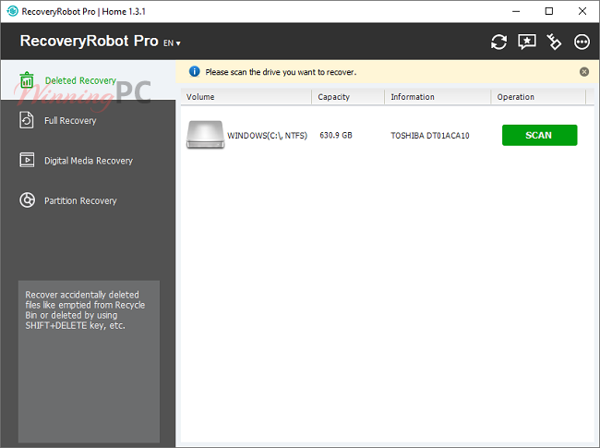
Task: Close the RecoveryRobot Pro window
Action: (x=582, y=11)
